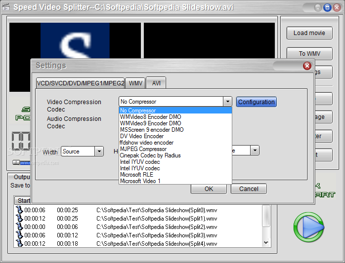Click end time 00:00:06 cell
The width and height of the screenshot is (345, 263).
point(67,227)
